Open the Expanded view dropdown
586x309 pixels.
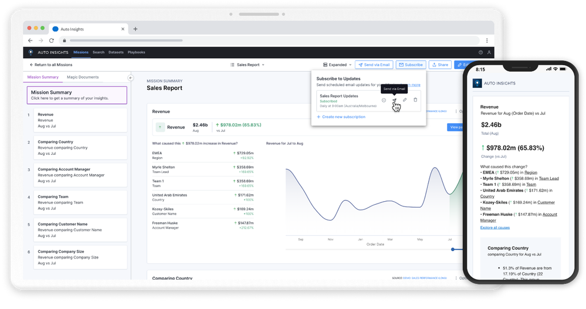337,64
